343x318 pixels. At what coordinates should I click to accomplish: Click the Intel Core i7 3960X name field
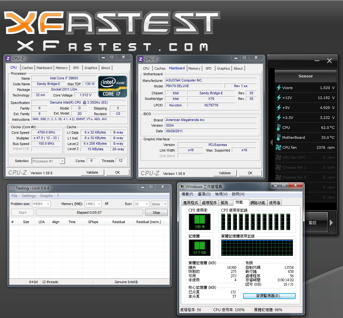(x=64, y=78)
